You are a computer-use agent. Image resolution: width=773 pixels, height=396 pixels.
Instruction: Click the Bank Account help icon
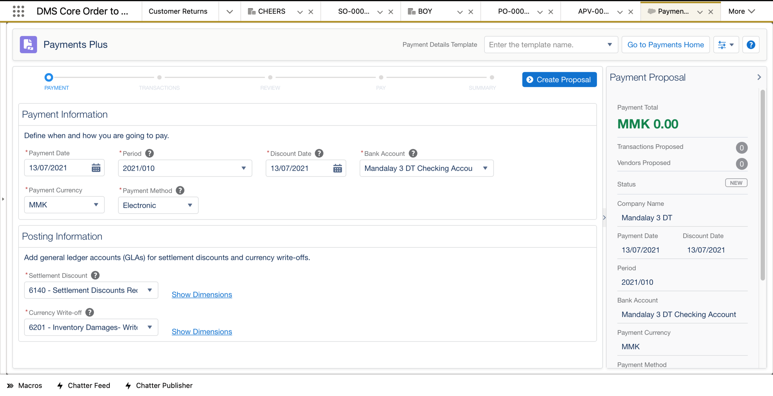coord(413,153)
